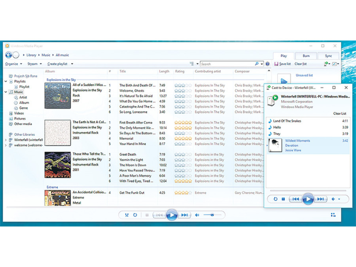Image resolution: width=356 pixels, height=267 pixels.
Task: Collapse the Playlists tree node
Action: [6, 81]
